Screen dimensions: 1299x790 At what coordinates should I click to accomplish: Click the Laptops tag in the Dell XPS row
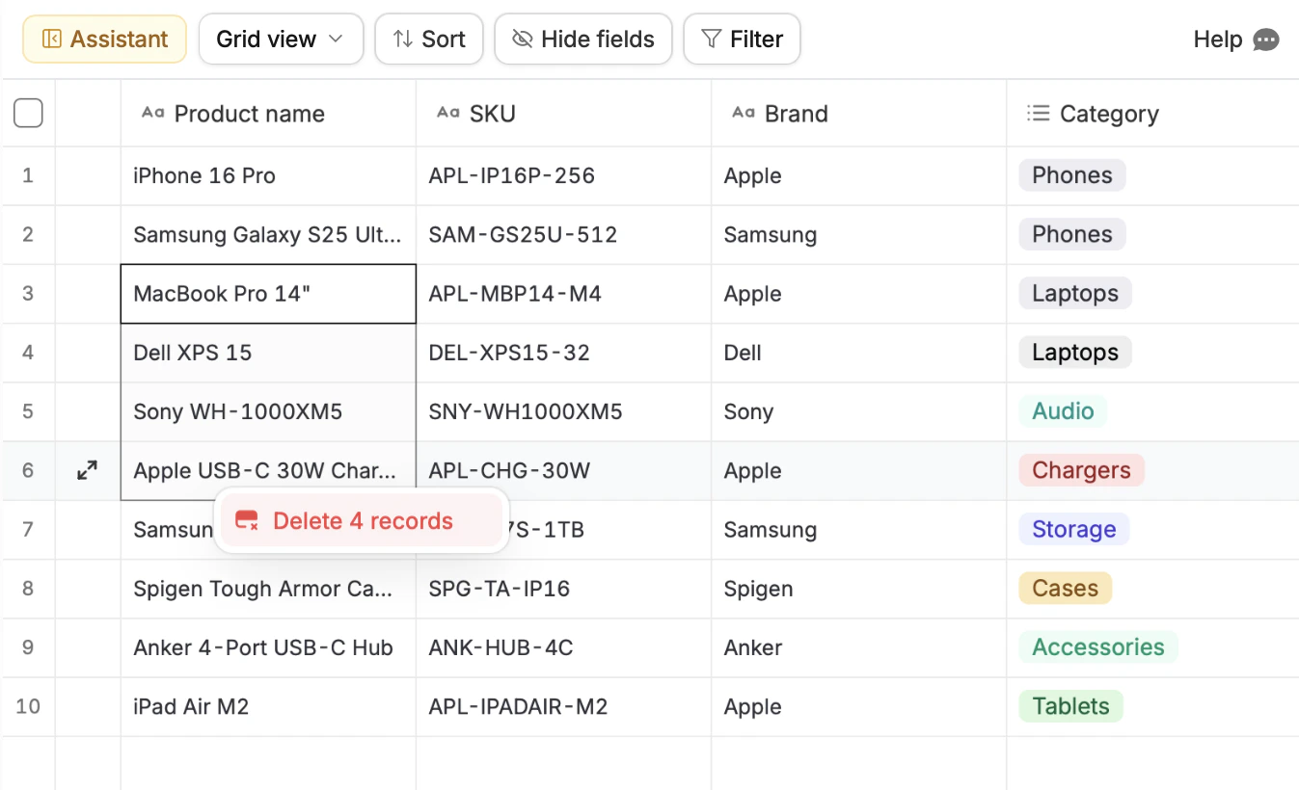point(1075,353)
